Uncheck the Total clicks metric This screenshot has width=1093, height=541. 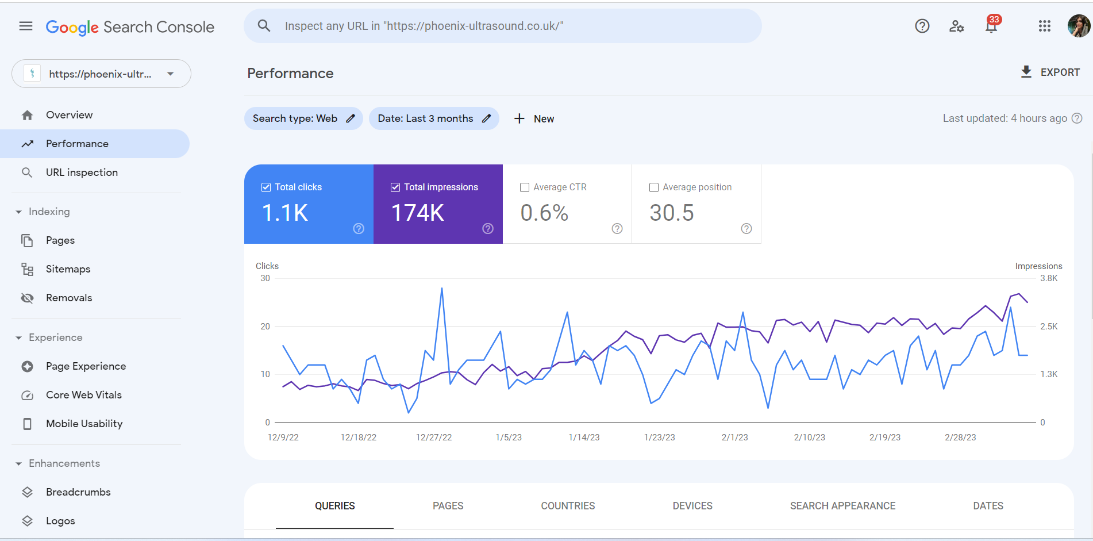click(266, 187)
